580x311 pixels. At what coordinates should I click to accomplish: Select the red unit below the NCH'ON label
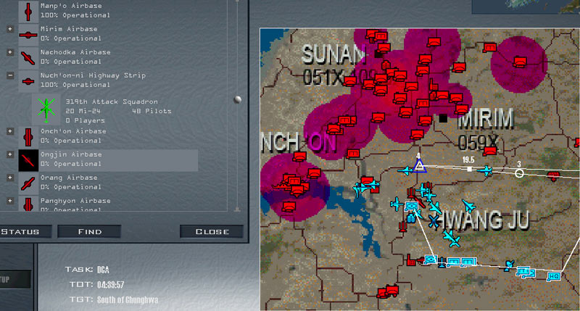pos(299,157)
